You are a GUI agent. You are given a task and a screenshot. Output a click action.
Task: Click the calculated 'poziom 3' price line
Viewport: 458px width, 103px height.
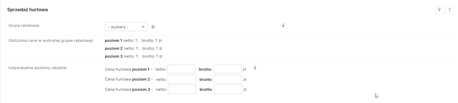133,56
